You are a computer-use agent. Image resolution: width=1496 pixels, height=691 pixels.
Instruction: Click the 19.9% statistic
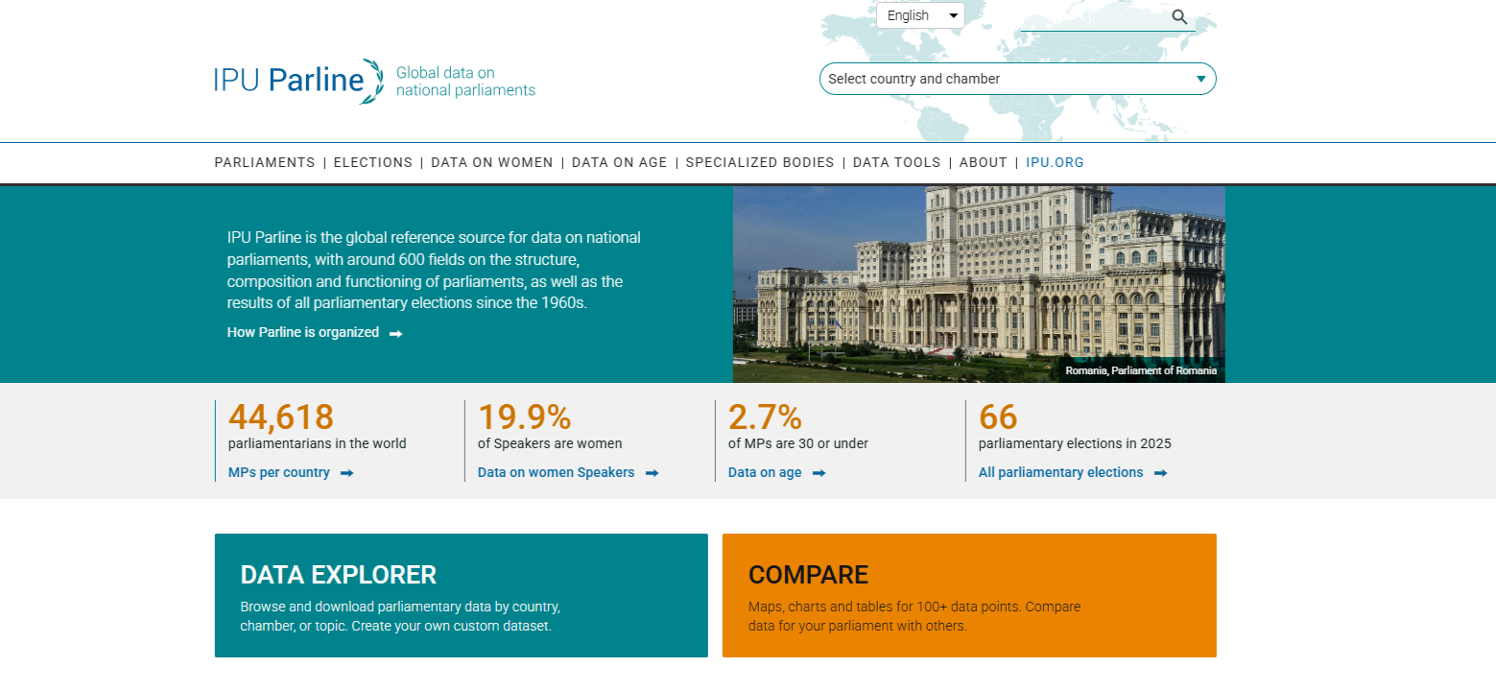point(524,417)
